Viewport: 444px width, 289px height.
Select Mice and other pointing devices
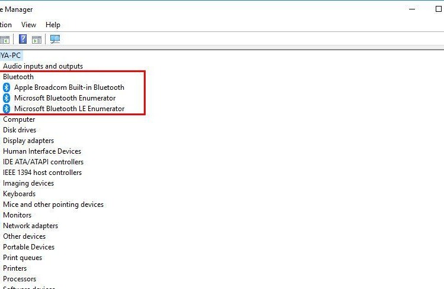53,204
